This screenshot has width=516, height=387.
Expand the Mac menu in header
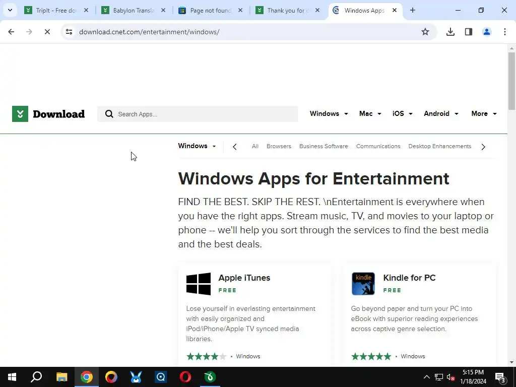pyautogui.click(x=370, y=113)
